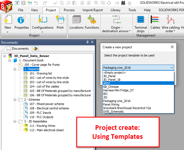
Task: Click the pan arrows icon
Action: click(109, 3)
